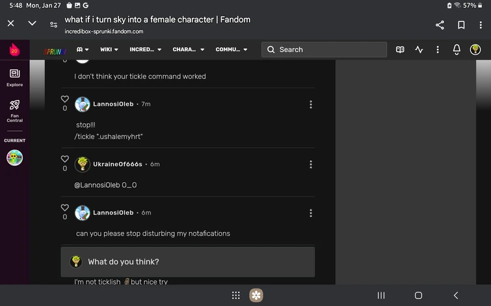The width and height of the screenshot is (491, 306).
Task: Expand the WIKI dropdown menu
Action: click(109, 50)
